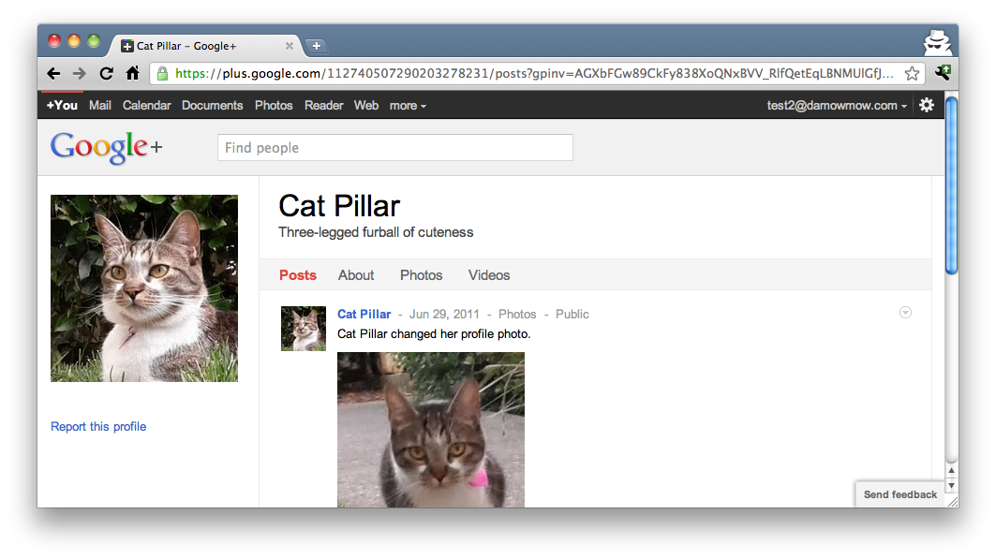
Task: Open Google+ settings gear icon
Action: pyautogui.click(x=927, y=105)
